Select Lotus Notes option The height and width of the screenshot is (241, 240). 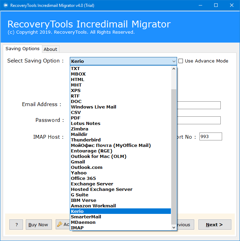pyautogui.click(x=121, y=124)
